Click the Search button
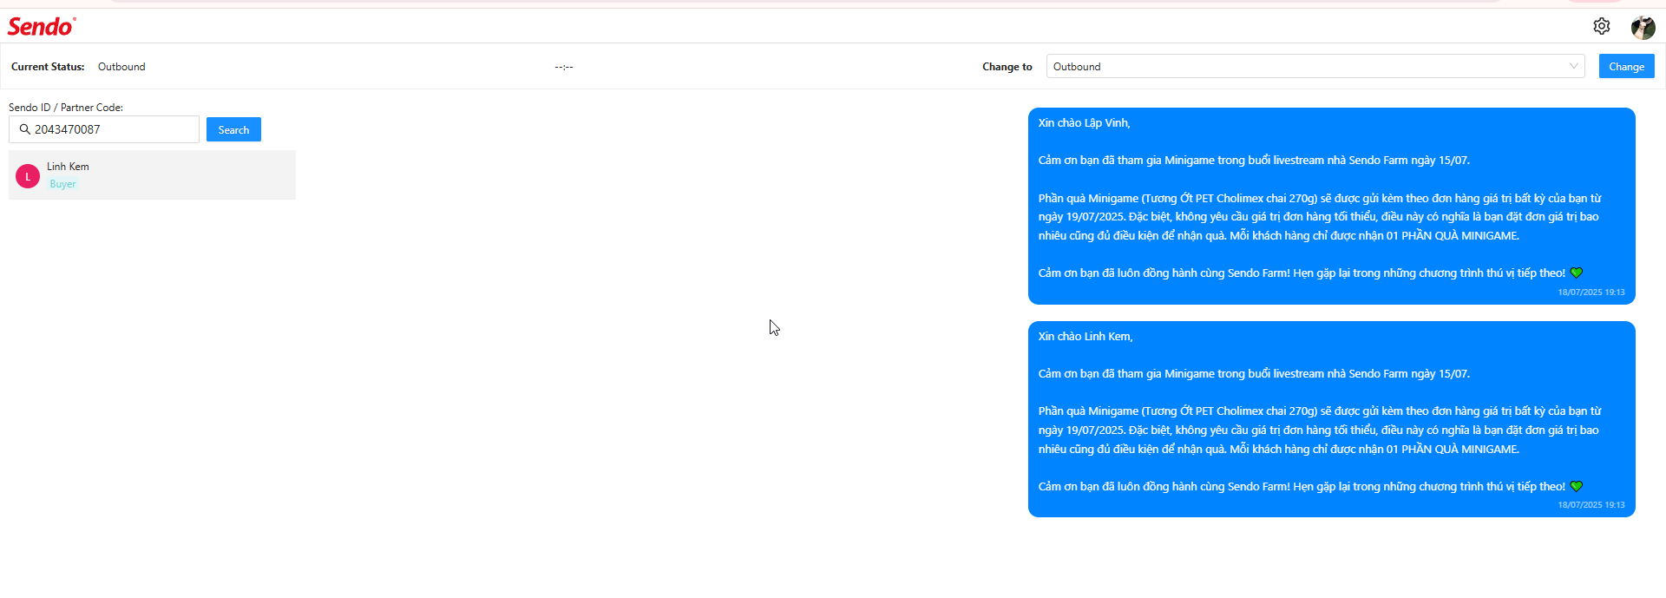The image size is (1666, 598). click(233, 130)
